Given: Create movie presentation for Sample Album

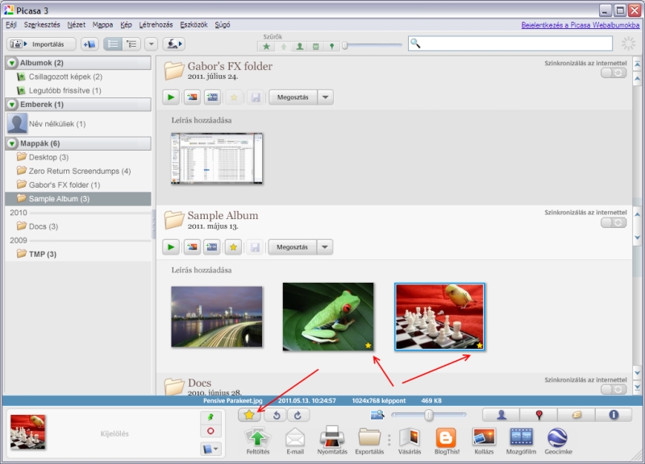Looking at the screenshot, I should pos(212,247).
